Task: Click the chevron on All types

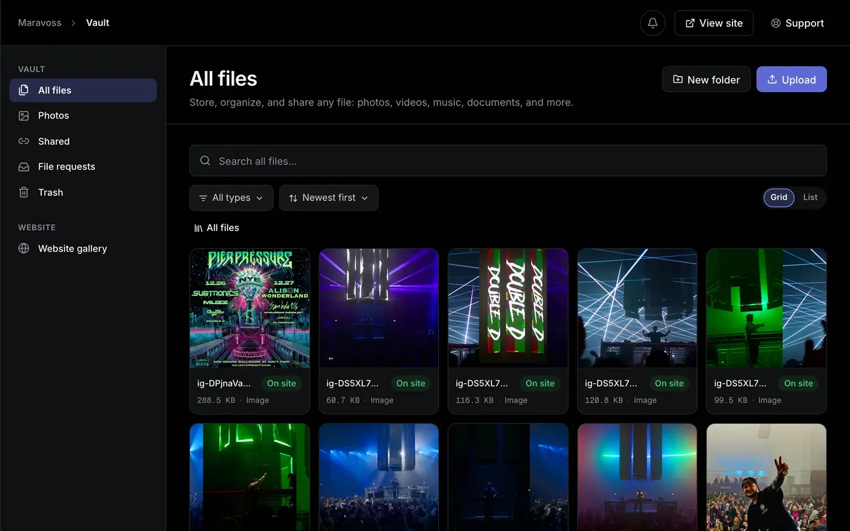Action: pos(260,198)
